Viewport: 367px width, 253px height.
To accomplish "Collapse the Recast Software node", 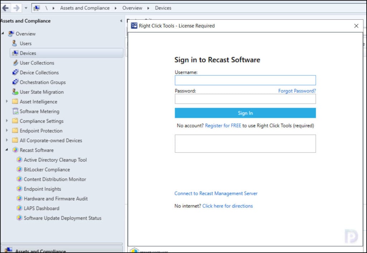I will [x=7, y=150].
